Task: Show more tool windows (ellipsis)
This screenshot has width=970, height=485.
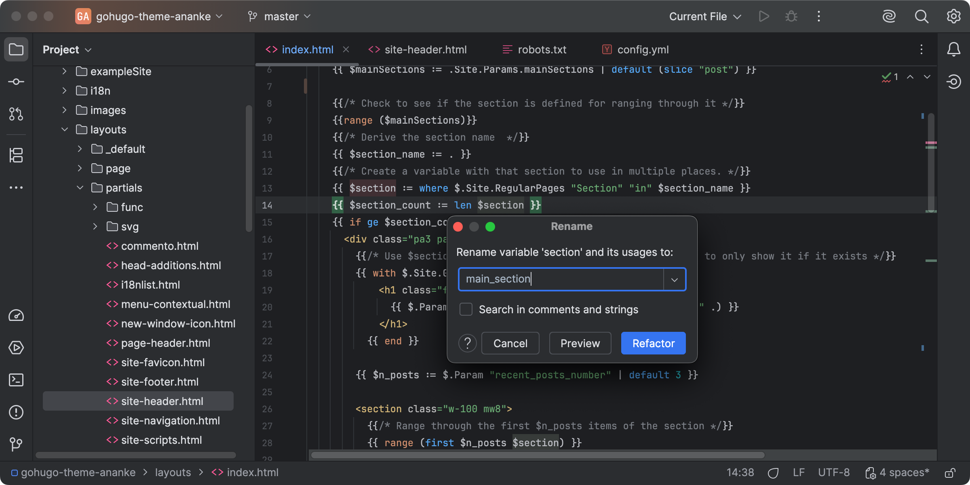Action: tap(16, 188)
